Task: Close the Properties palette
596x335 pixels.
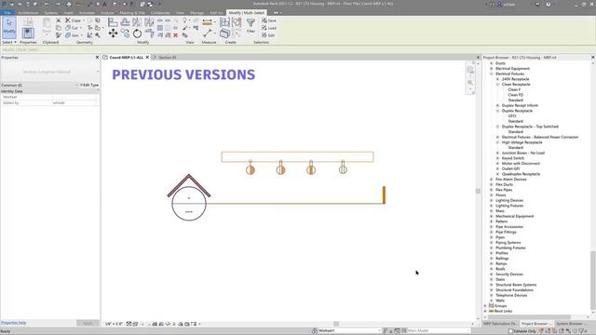Action: (97, 58)
